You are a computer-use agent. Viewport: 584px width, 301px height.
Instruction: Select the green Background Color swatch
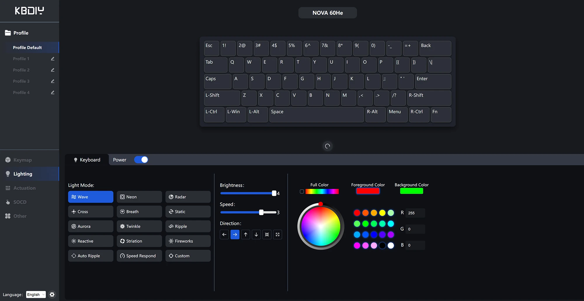[x=411, y=191]
